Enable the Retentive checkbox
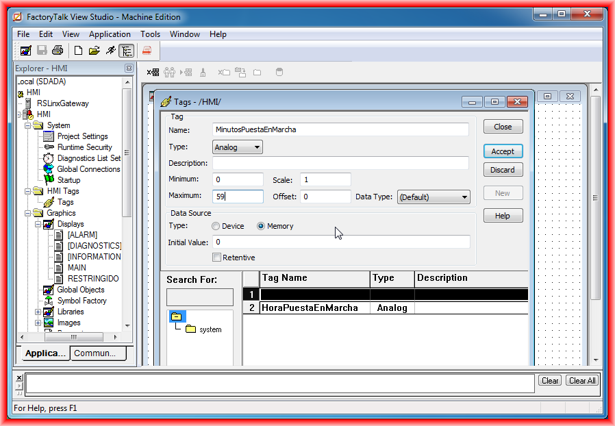 217,258
